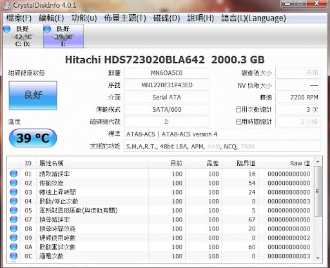Open the 說明(H) menu
The image size is (330, 268).
pos(200,18)
